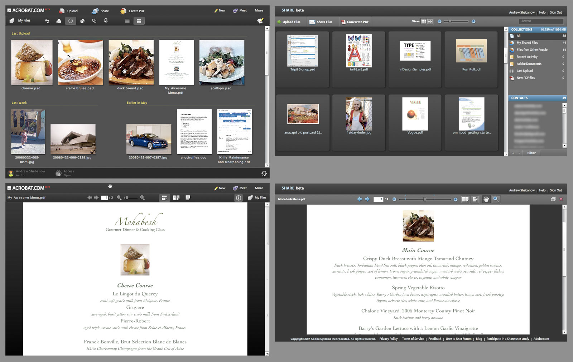
Task: Select My Shared Files collection
Action: coord(527,43)
